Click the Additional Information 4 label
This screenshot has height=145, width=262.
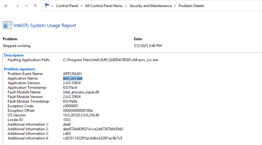pyautogui.click(x=28, y=138)
